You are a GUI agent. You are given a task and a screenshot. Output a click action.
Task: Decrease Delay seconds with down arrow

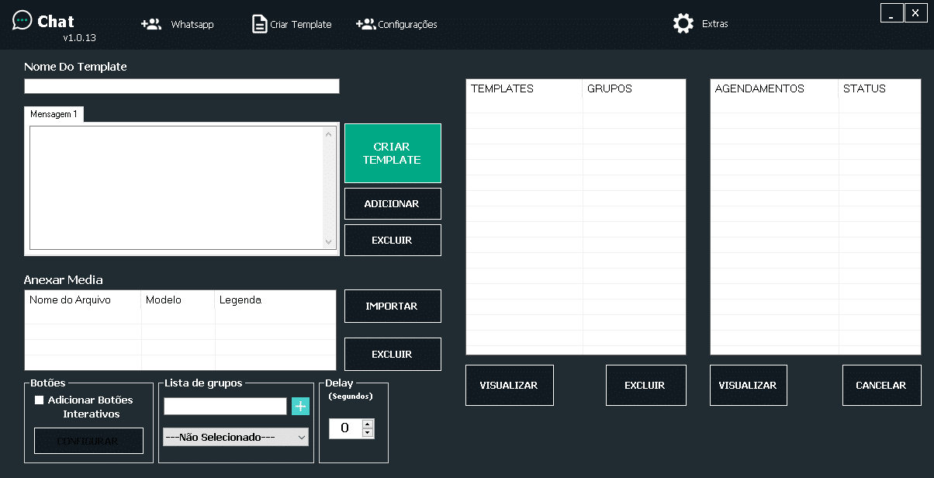point(368,432)
